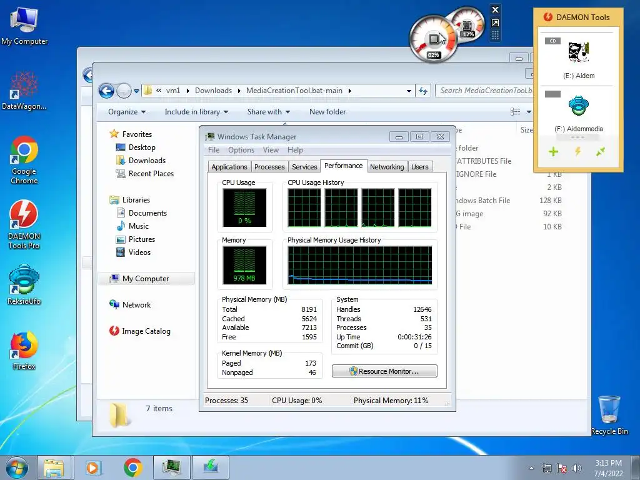Image resolution: width=640 pixels, height=480 pixels.
Task: Click the Physical Memory Usage History graph
Action: click(359, 265)
